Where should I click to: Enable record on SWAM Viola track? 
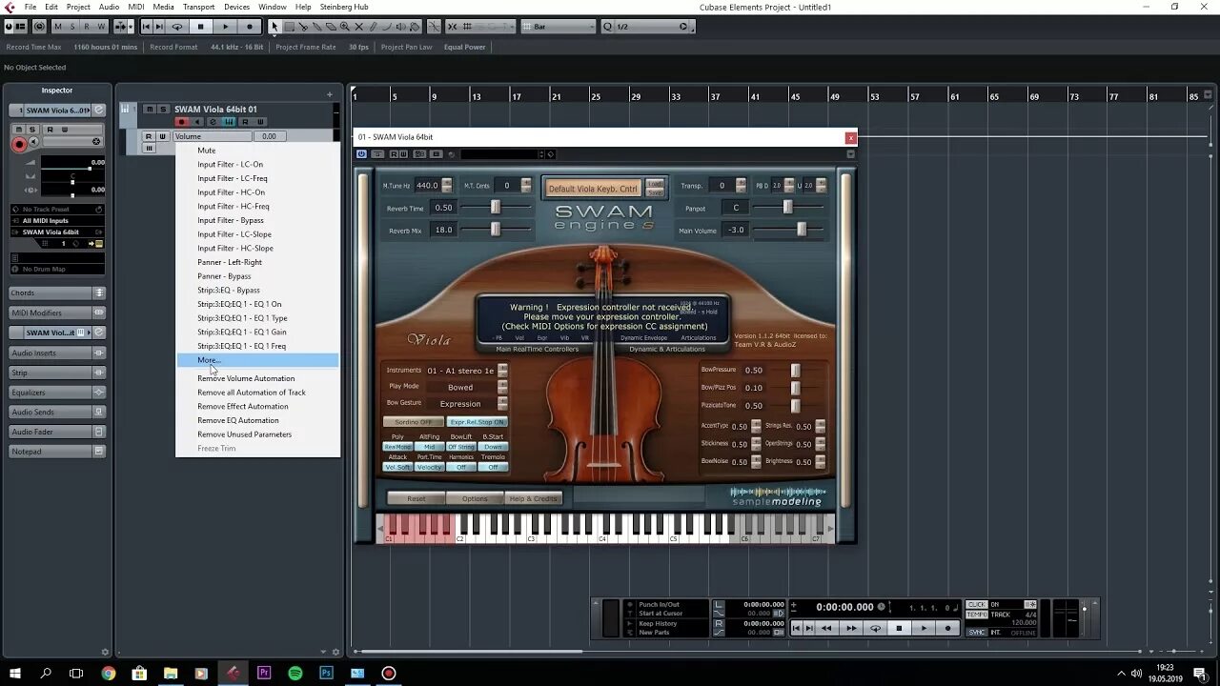point(182,122)
